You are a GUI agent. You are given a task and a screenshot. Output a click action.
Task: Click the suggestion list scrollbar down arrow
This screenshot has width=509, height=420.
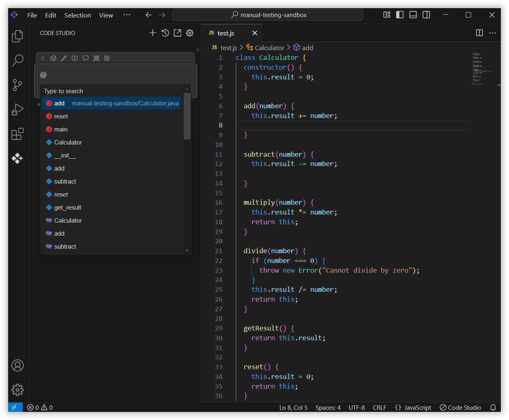pyautogui.click(x=187, y=251)
